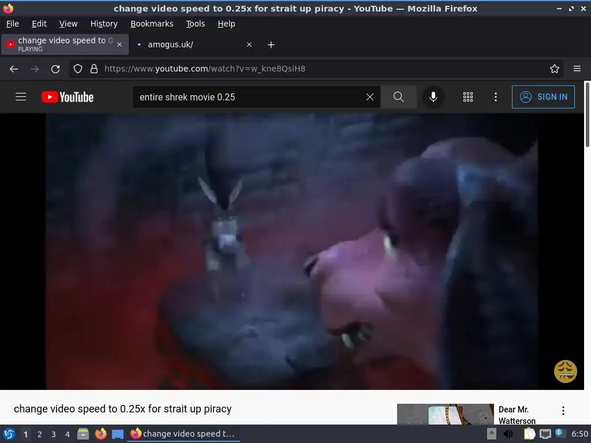
Task: Click the page vertical scrollbar thumb
Action: [x=587, y=115]
